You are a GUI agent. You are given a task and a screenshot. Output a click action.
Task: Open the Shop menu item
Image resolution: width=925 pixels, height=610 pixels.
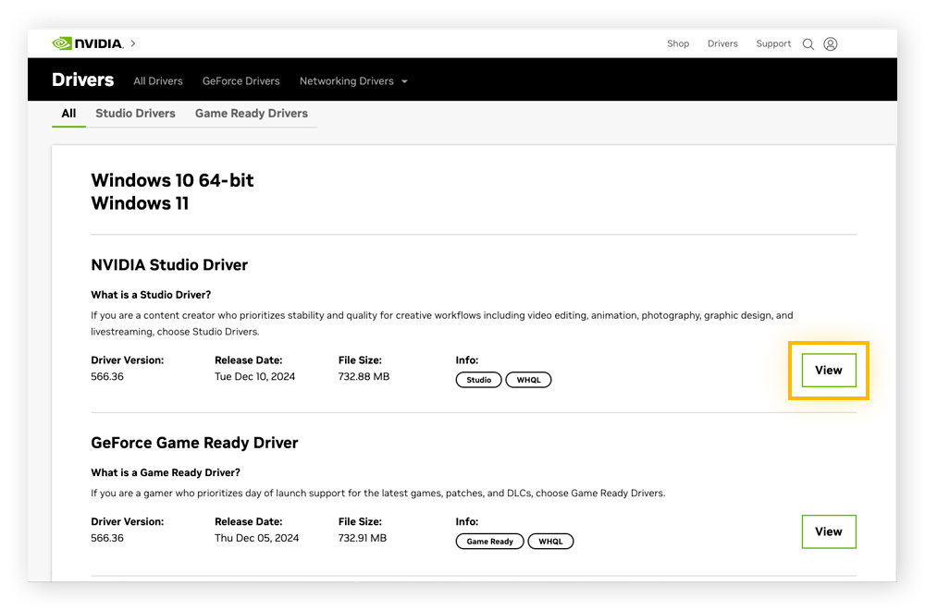pyautogui.click(x=678, y=43)
